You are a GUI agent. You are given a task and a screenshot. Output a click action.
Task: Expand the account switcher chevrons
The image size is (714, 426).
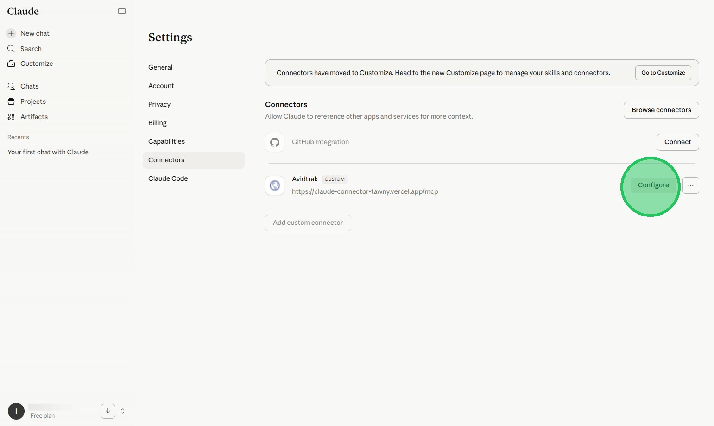pyautogui.click(x=122, y=411)
